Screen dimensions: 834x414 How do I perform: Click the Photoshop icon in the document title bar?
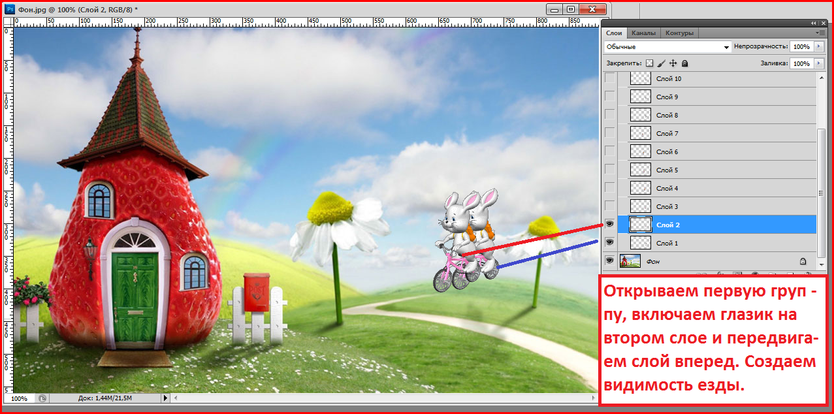pos(10,10)
